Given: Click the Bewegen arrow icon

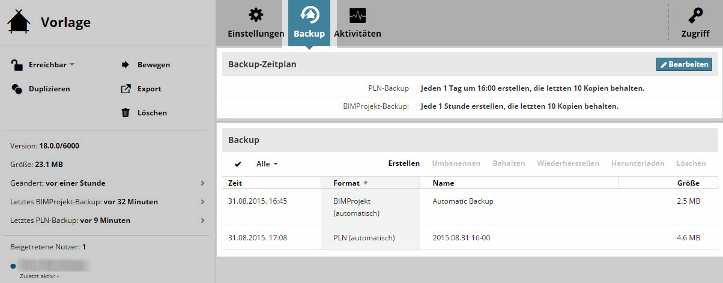Looking at the screenshot, I should 126,64.
